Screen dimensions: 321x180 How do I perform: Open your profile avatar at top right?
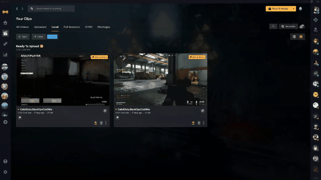[315, 10]
